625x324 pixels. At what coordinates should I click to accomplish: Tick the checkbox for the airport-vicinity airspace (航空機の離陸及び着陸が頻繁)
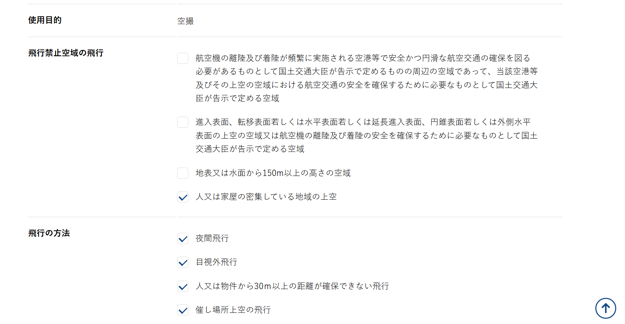tap(183, 58)
